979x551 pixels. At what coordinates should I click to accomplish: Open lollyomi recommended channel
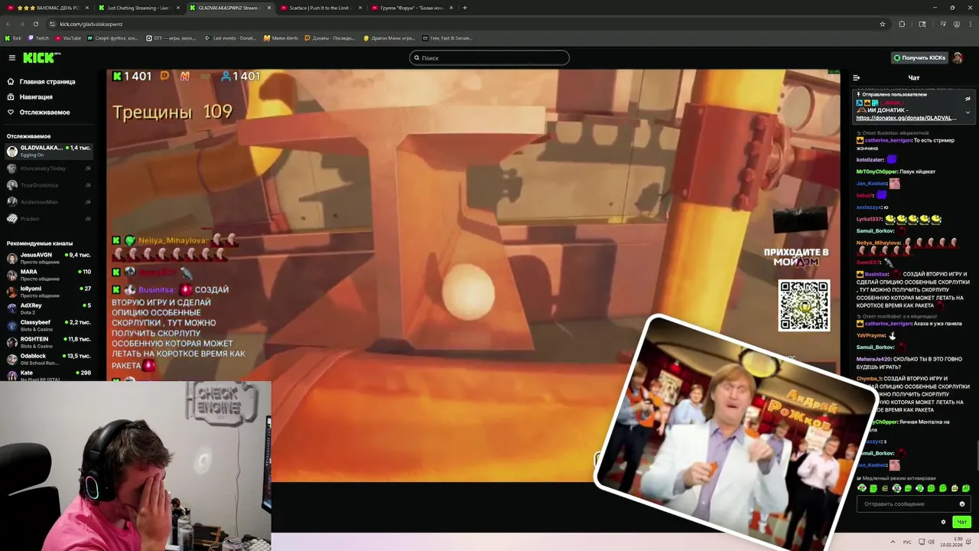coord(47,292)
